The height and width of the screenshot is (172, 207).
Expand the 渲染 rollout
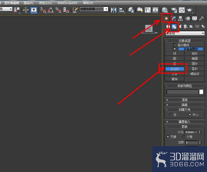184,100
